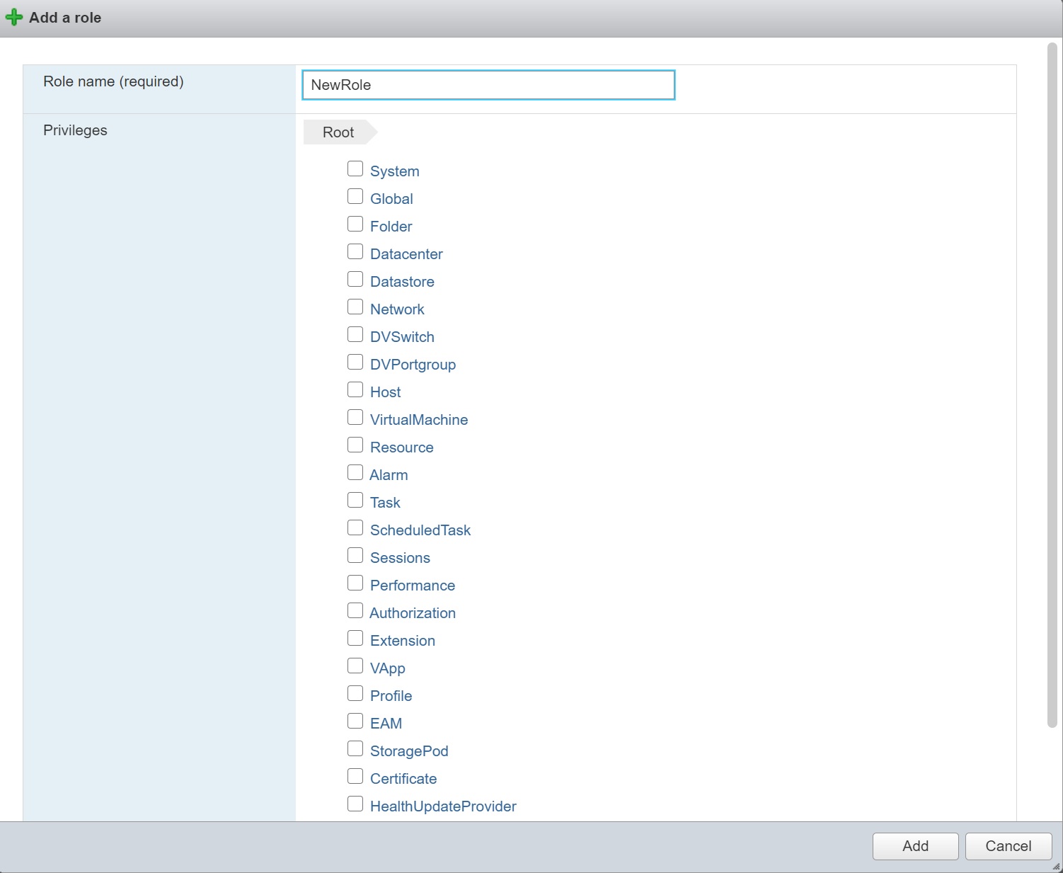
Task: Click the green plus Add a role icon
Action: [14, 18]
